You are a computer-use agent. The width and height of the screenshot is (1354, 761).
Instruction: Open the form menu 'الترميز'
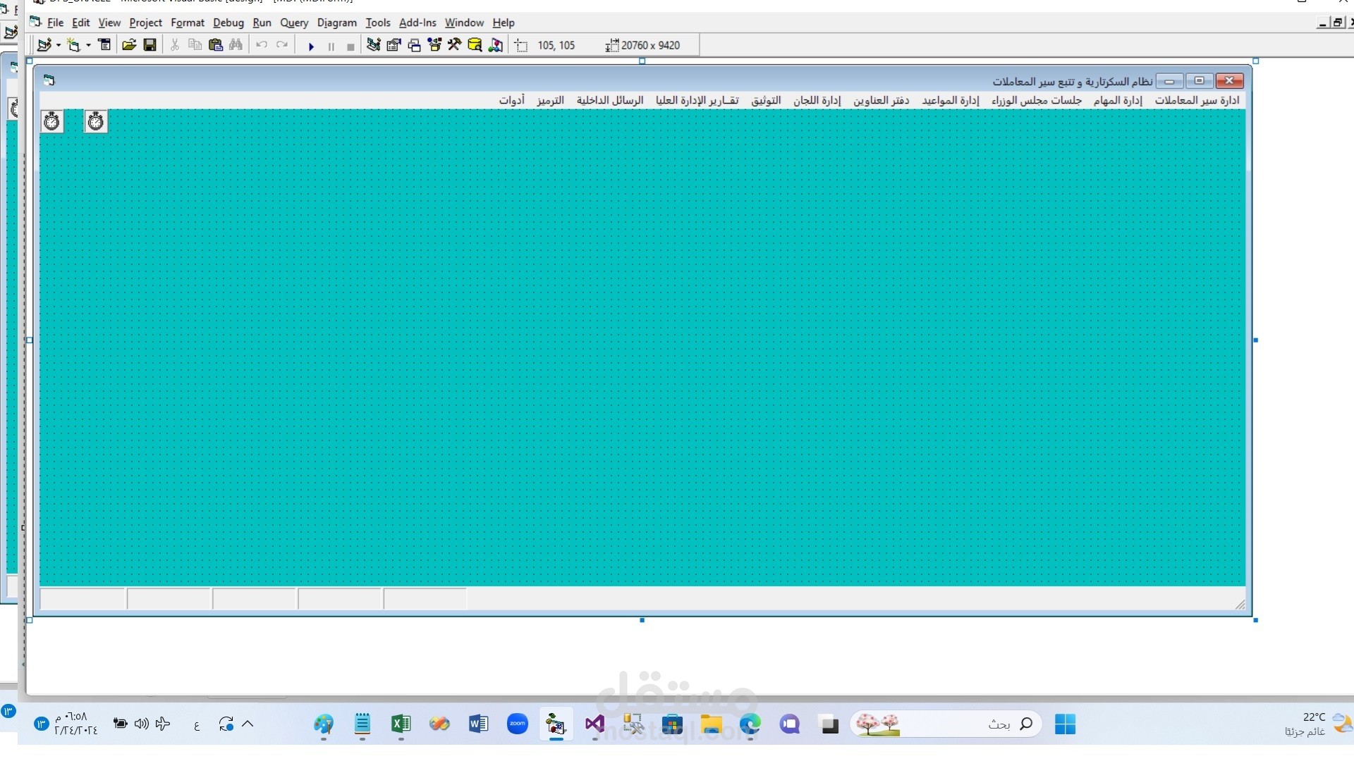coord(550,100)
